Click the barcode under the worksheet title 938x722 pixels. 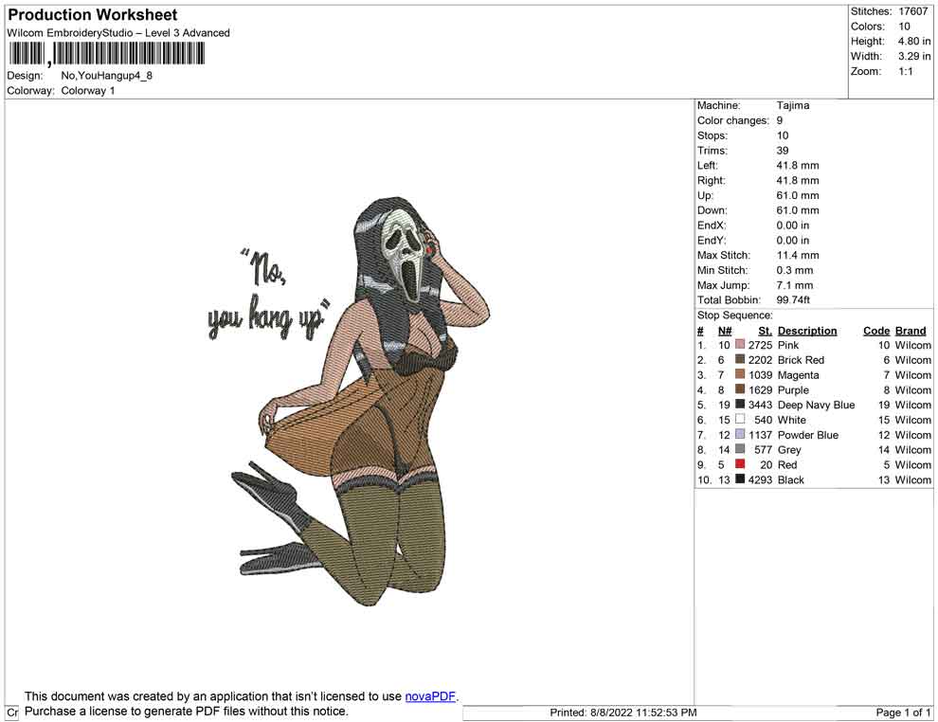[x=106, y=54]
